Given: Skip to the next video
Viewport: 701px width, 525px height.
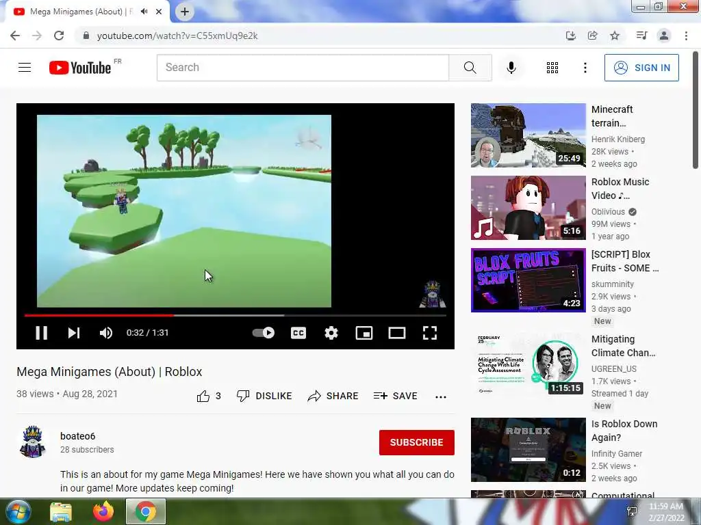Looking at the screenshot, I should tap(74, 333).
